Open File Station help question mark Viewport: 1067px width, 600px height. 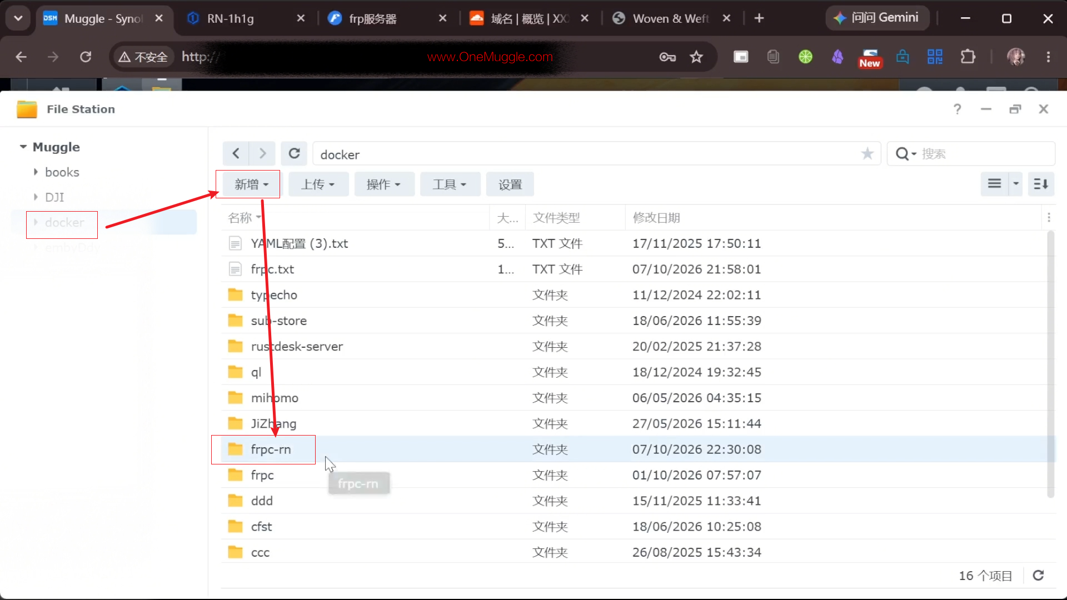957,109
